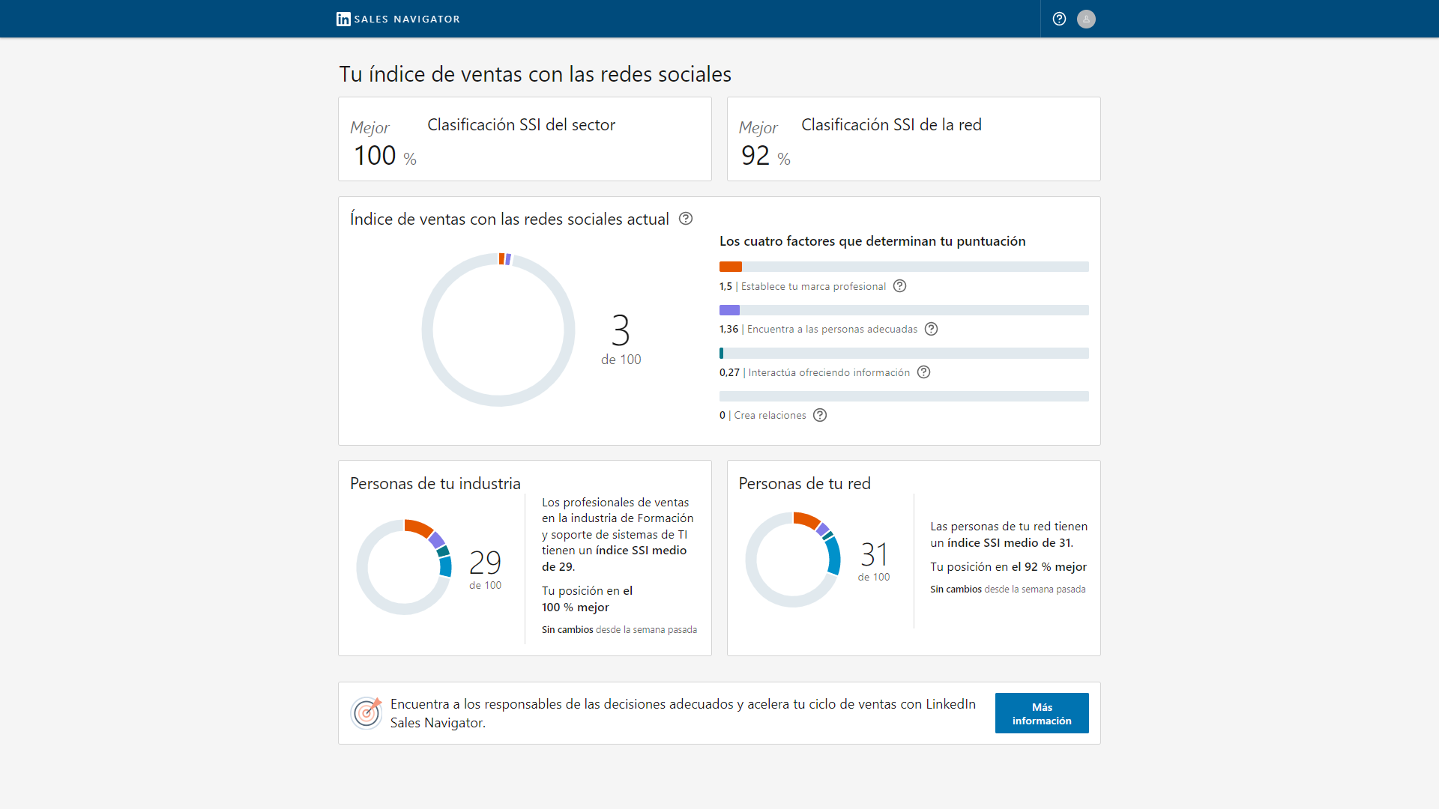Click the Encuentra a los responsables banner text
1439x809 pixels.
point(683,713)
